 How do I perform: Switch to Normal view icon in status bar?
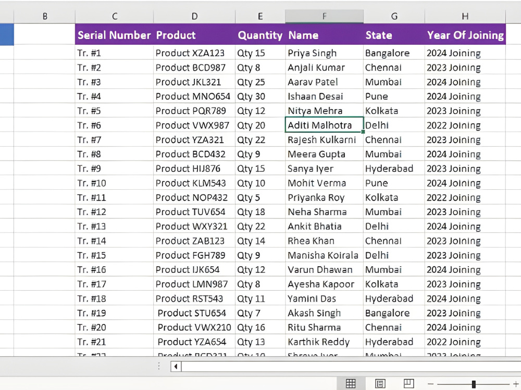351,383
